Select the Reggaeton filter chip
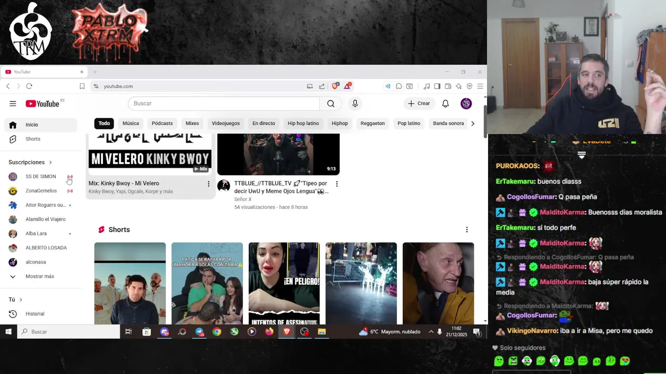This screenshot has width=666, height=374. coord(373,123)
